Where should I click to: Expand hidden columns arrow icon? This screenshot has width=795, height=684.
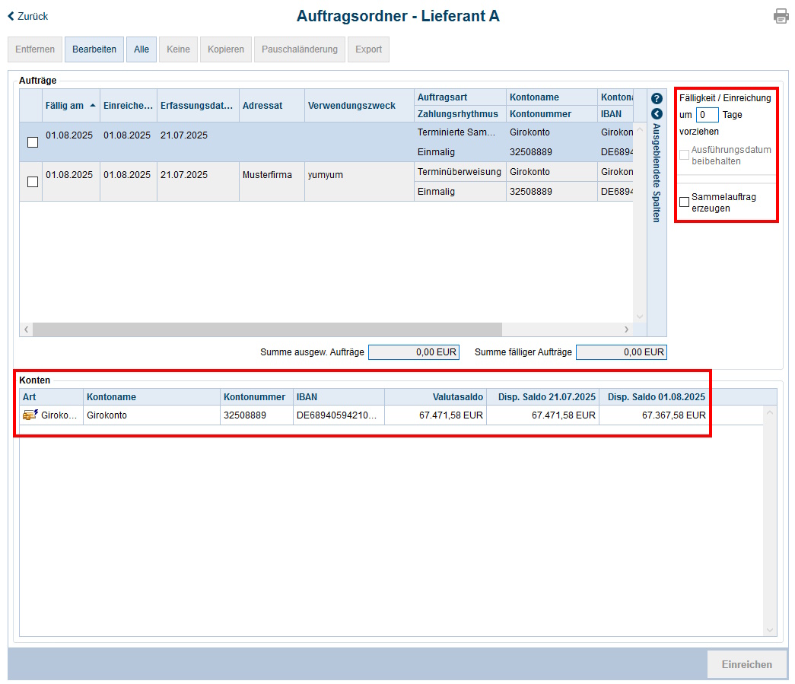(x=657, y=113)
